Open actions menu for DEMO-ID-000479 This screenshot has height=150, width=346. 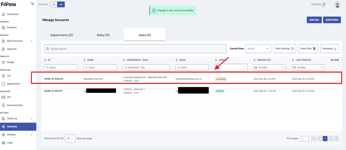pyautogui.click(x=335, y=79)
